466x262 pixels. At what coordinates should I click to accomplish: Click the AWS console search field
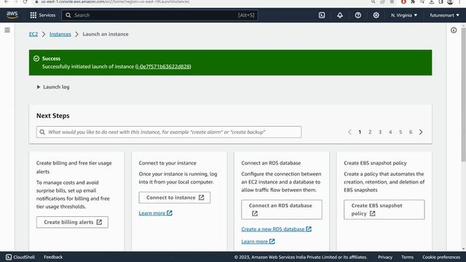click(x=159, y=15)
